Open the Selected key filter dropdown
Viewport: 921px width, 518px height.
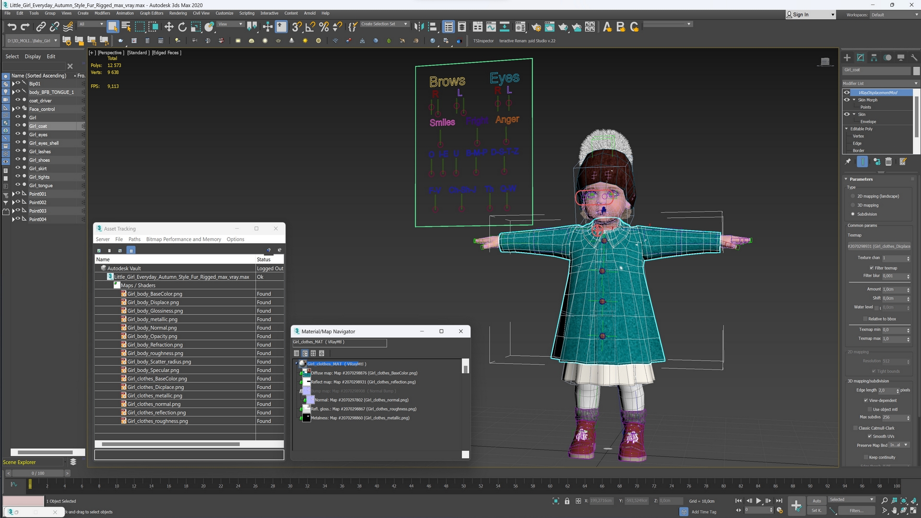pos(851,500)
